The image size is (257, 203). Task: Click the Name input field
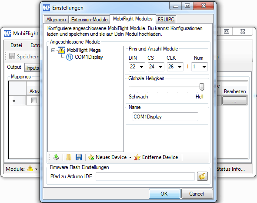coord(165,117)
